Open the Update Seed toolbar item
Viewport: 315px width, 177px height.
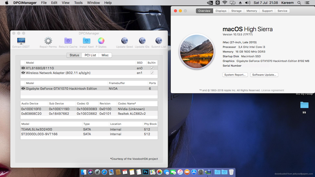124,41
